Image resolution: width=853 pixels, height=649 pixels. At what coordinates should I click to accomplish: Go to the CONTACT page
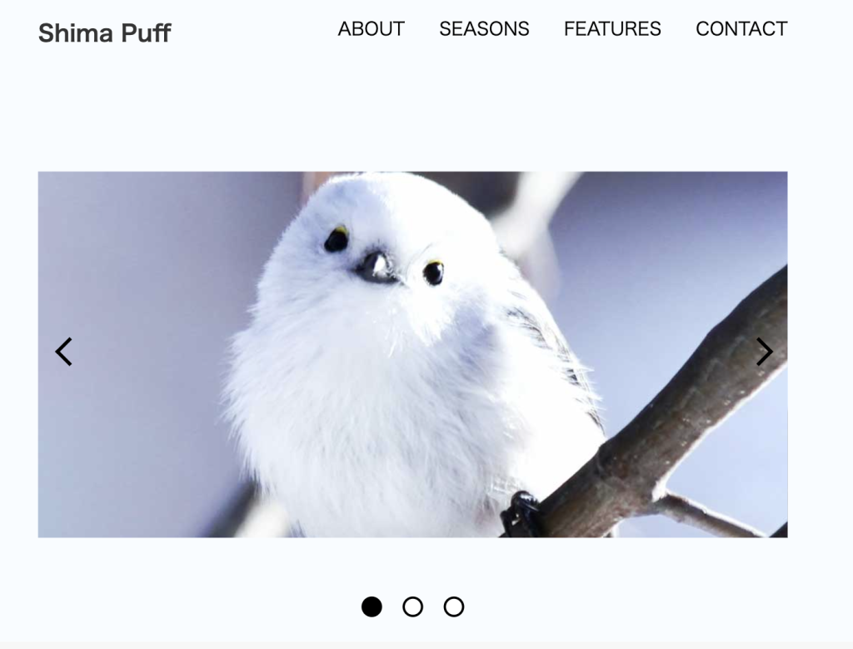click(741, 29)
